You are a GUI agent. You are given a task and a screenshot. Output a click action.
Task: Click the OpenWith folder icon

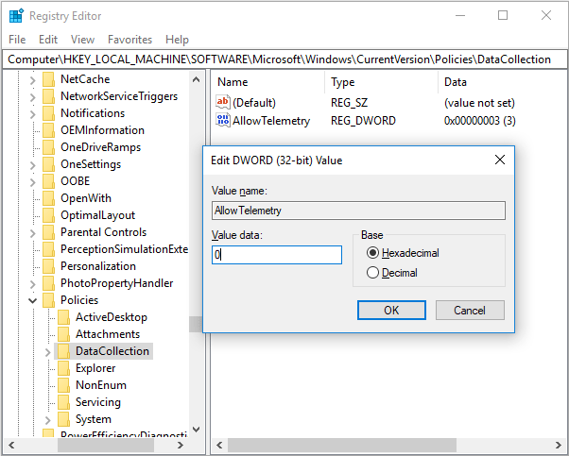tap(48, 198)
